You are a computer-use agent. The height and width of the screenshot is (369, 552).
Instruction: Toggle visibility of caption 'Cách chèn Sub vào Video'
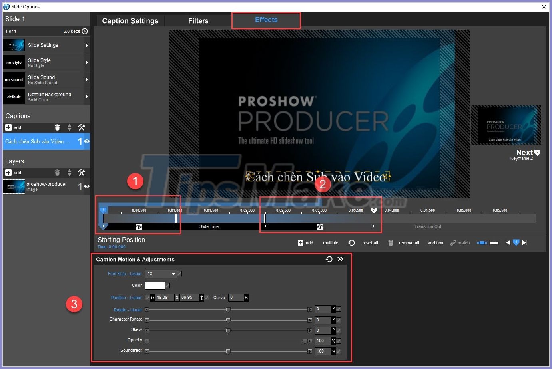pyautogui.click(x=86, y=141)
